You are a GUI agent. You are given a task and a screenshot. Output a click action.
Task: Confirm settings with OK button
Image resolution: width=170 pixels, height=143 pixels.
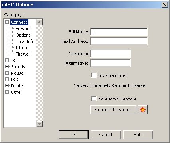[73, 135]
